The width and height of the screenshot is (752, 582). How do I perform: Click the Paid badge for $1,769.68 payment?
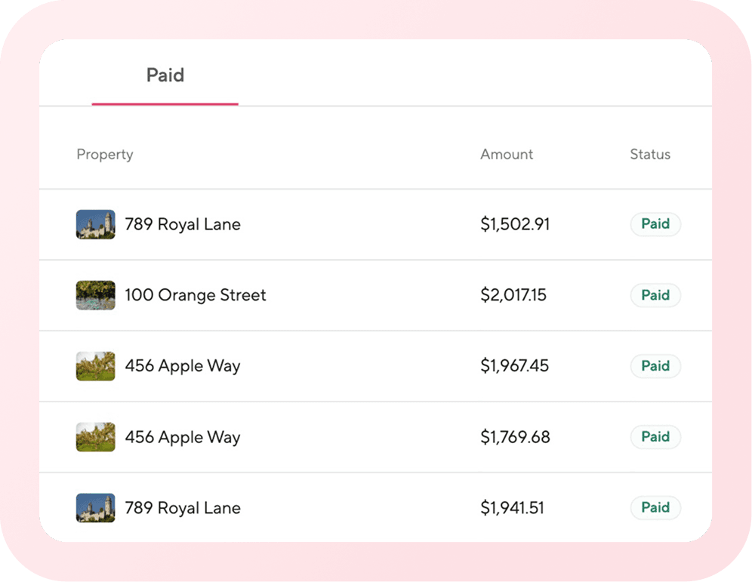655,437
